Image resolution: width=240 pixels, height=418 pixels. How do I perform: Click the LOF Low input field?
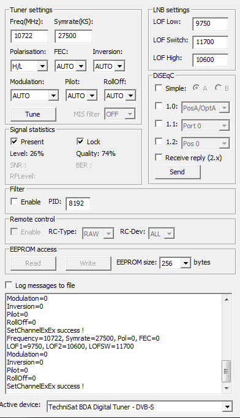coord(210,24)
